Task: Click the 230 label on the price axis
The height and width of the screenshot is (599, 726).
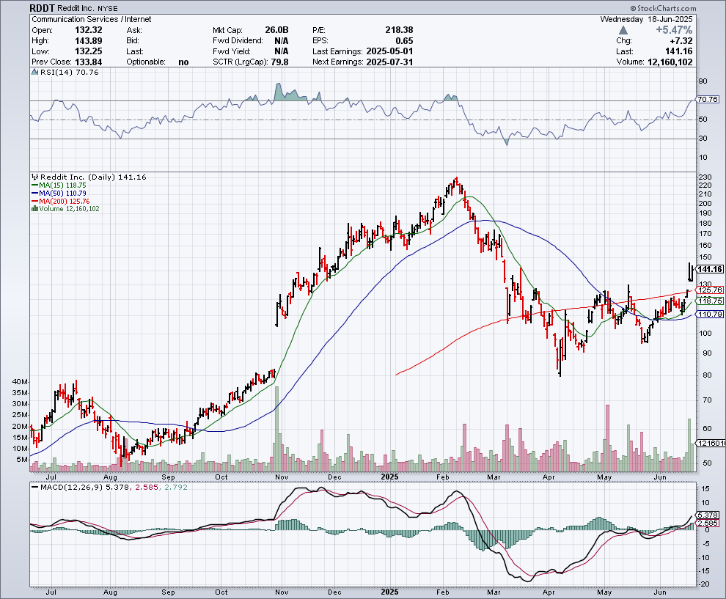Action: coord(705,177)
